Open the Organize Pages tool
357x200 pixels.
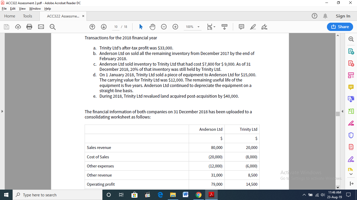pyautogui.click(x=351, y=75)
